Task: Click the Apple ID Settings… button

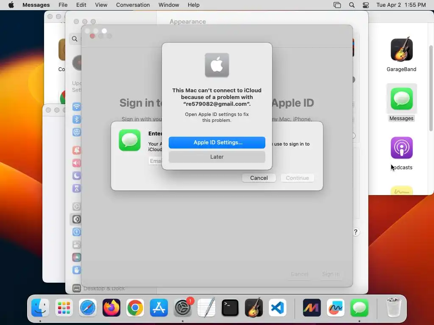Action: 217,142
